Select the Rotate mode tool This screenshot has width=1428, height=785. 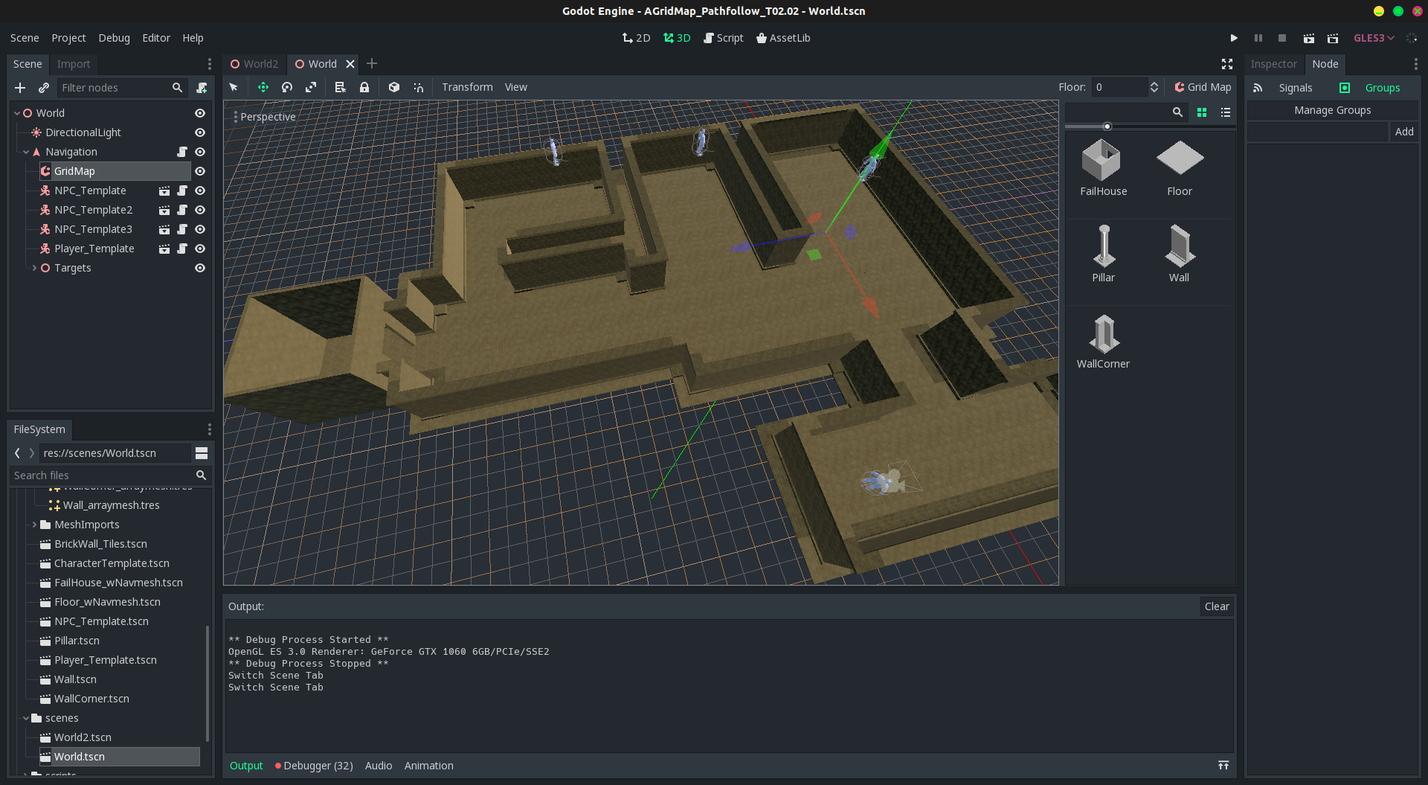[287, 87]
